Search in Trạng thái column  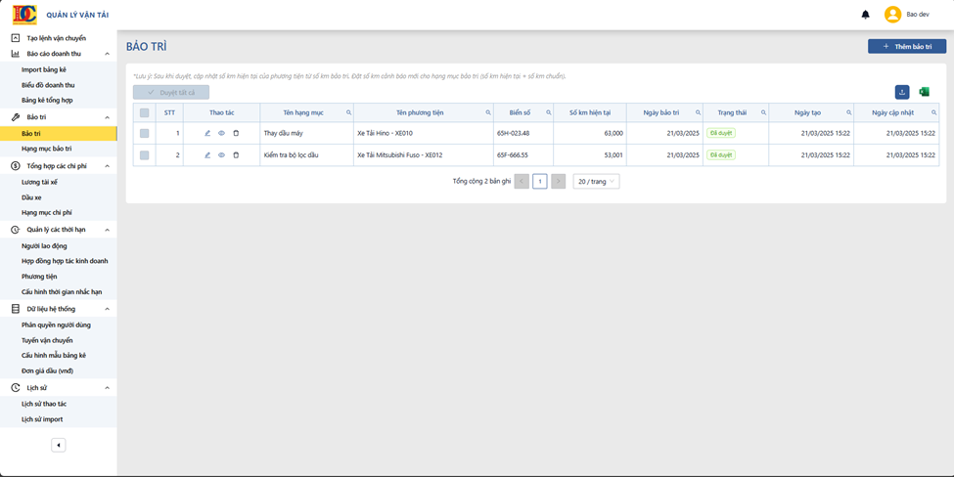763,112
